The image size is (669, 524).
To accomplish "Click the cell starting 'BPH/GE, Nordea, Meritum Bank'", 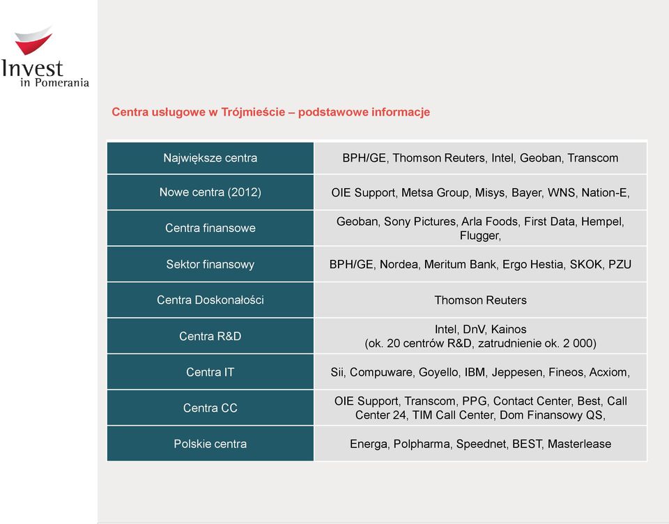I will [x=480, y=264].
